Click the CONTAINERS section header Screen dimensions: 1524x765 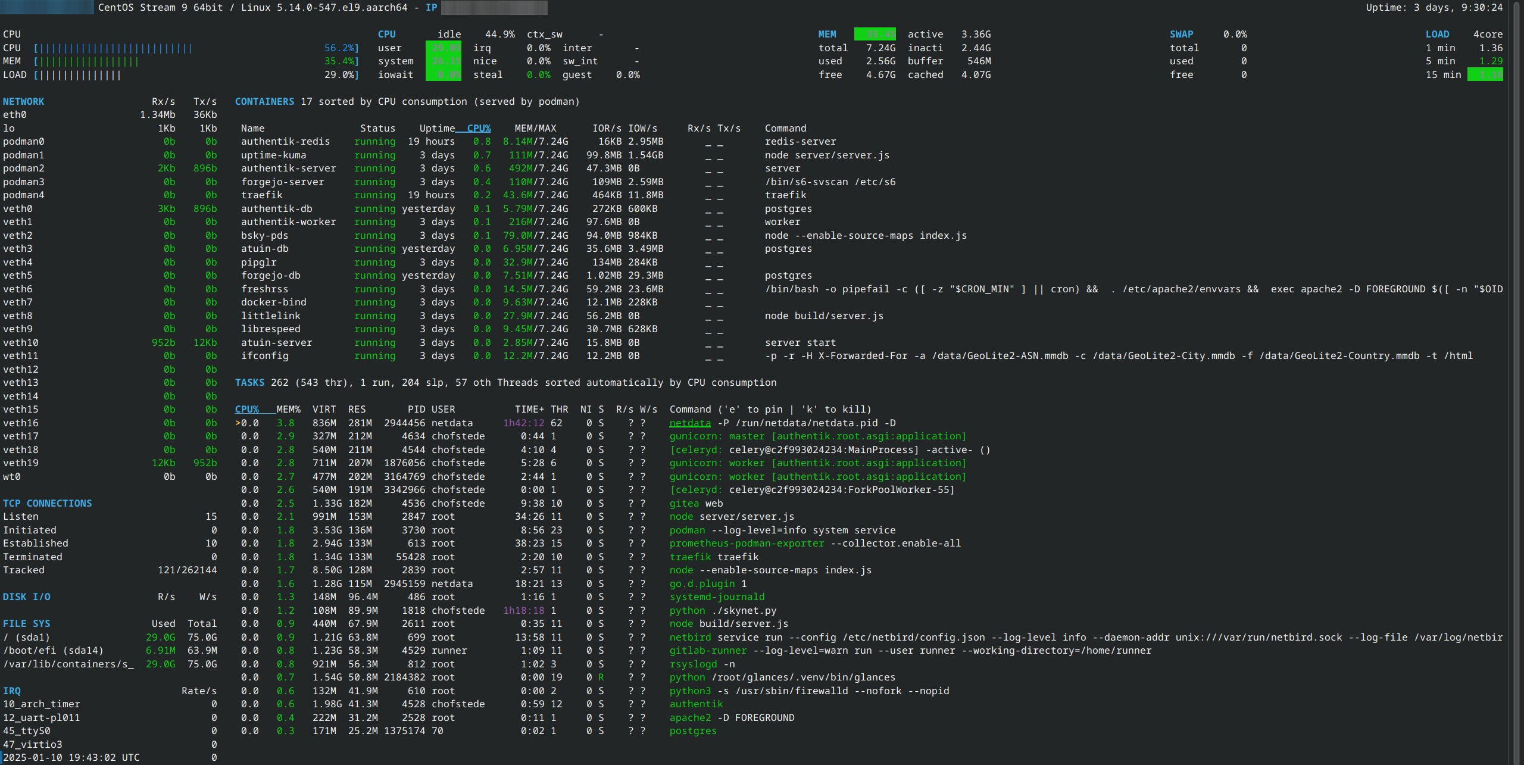[264, 101]
